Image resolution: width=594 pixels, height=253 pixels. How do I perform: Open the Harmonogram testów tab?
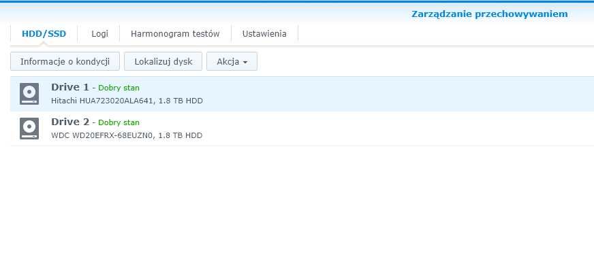tap(175, 33)
